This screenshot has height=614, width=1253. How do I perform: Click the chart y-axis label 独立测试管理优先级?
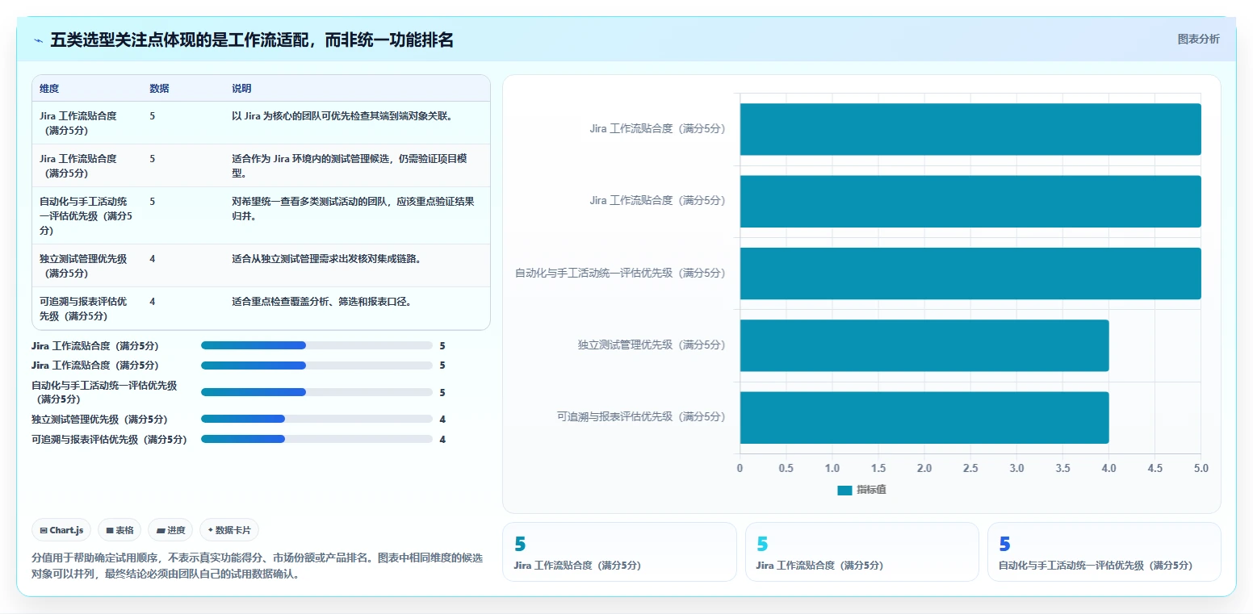[x=652, y=345]
